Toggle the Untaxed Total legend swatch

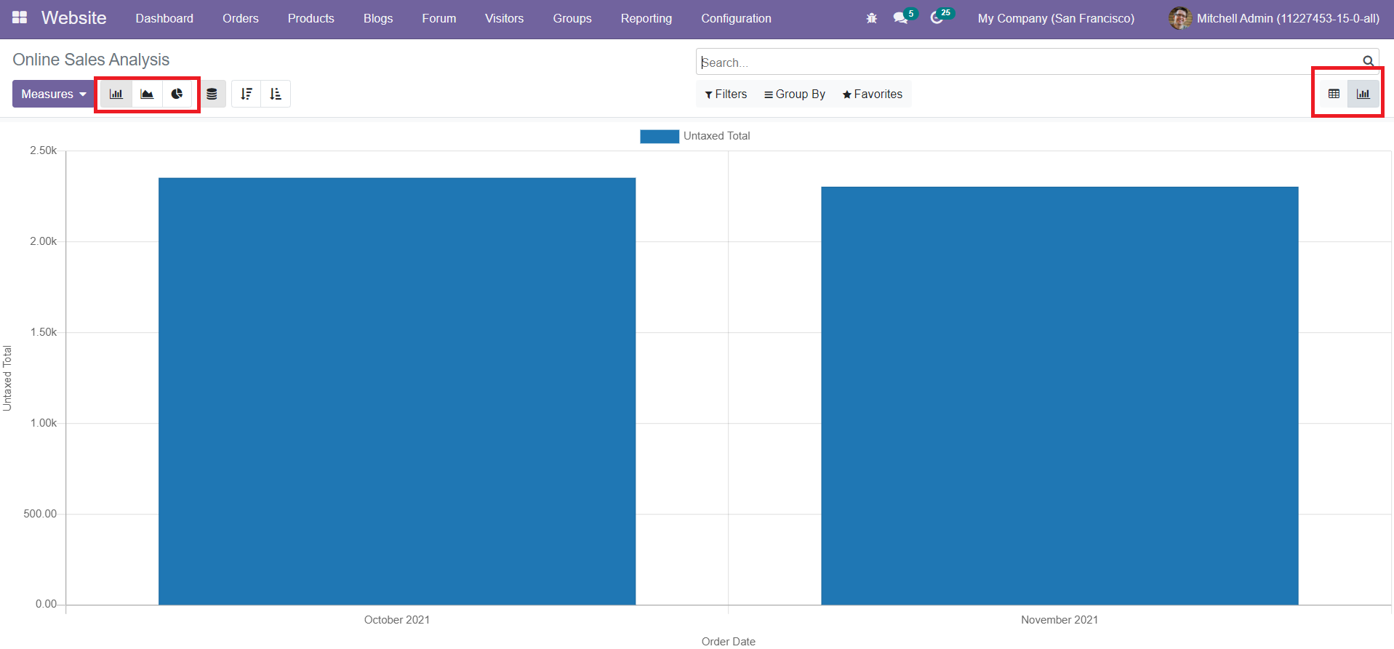659,136
